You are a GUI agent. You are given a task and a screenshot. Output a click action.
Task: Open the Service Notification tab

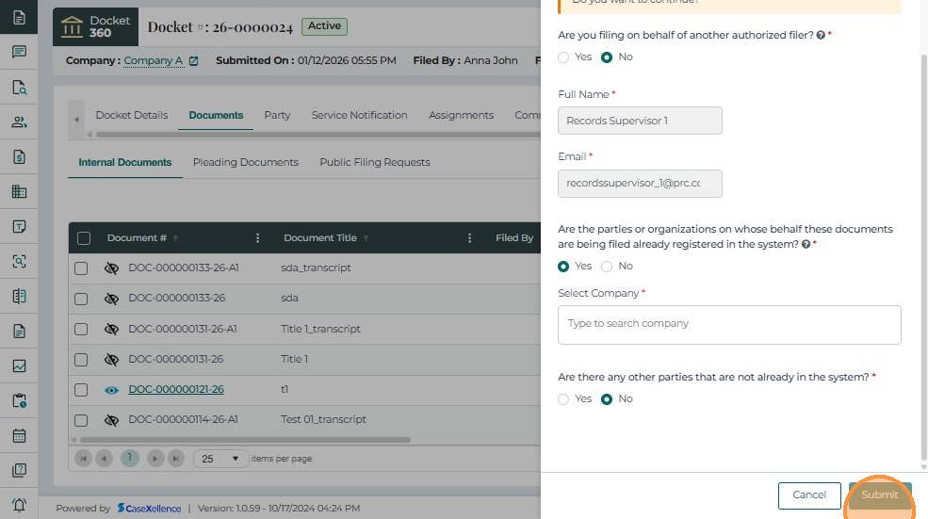point(359,115)
